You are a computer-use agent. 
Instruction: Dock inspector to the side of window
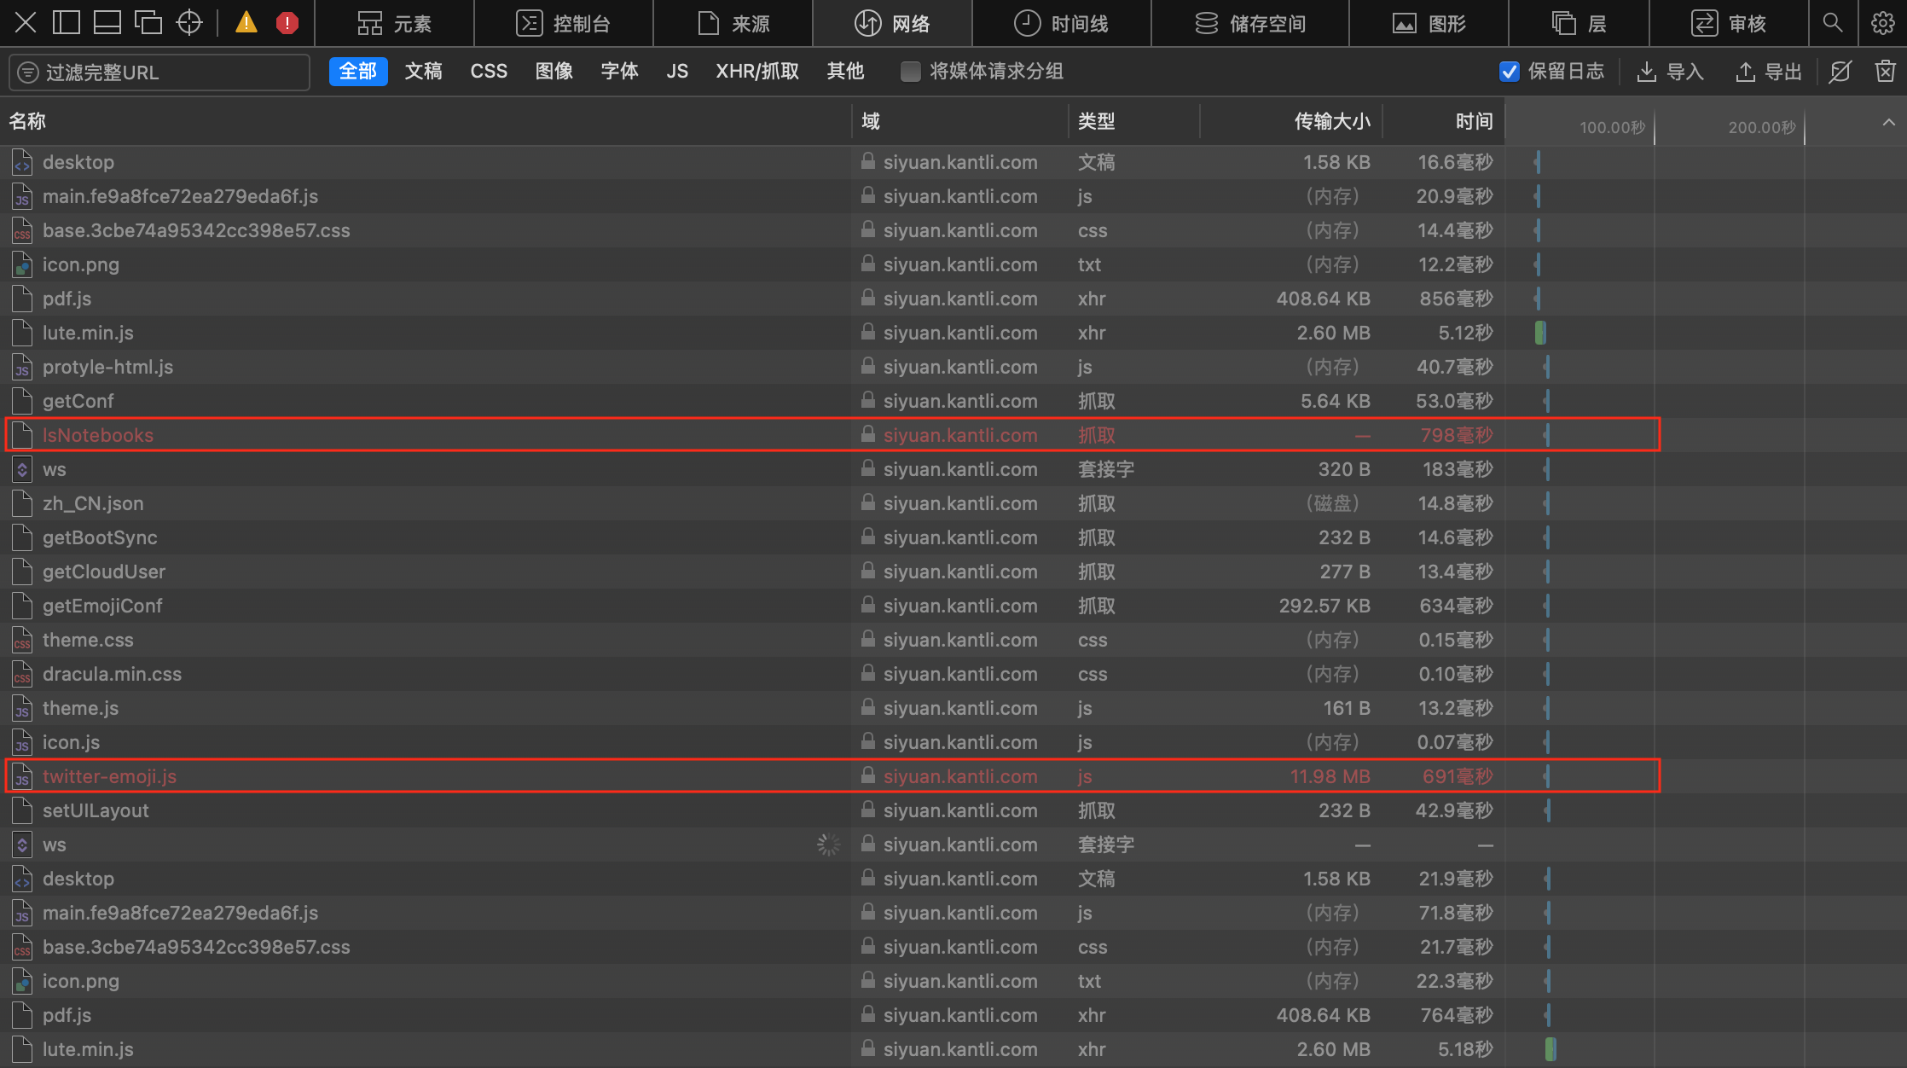pos(66,23)
